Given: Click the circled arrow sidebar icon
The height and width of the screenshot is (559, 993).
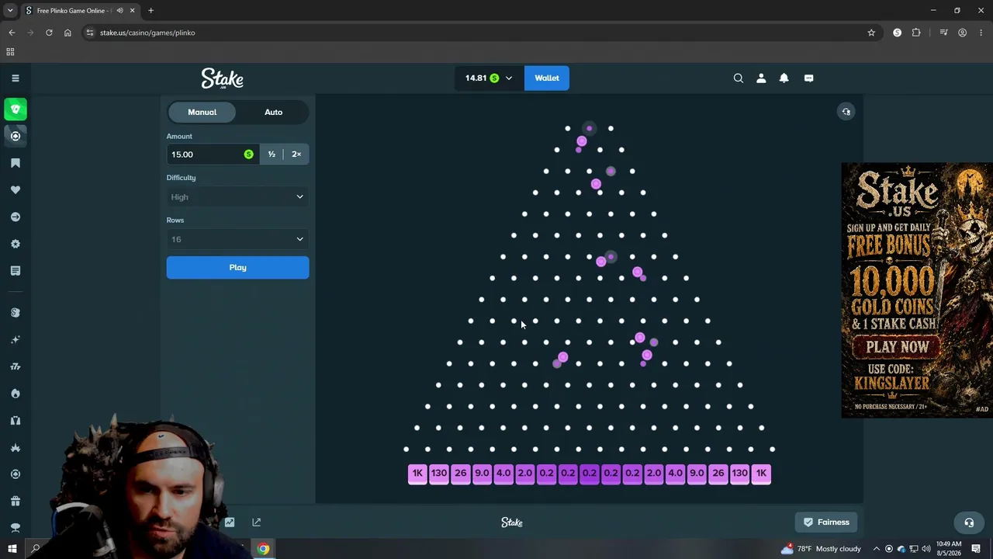Looking at the screenshot, I should (x=16, y=217).
